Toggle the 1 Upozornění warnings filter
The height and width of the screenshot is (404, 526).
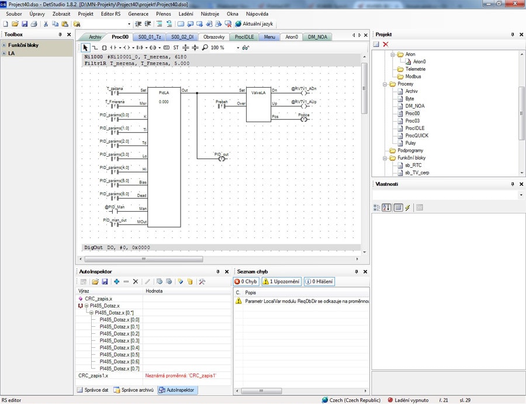[x=282, y=282]
